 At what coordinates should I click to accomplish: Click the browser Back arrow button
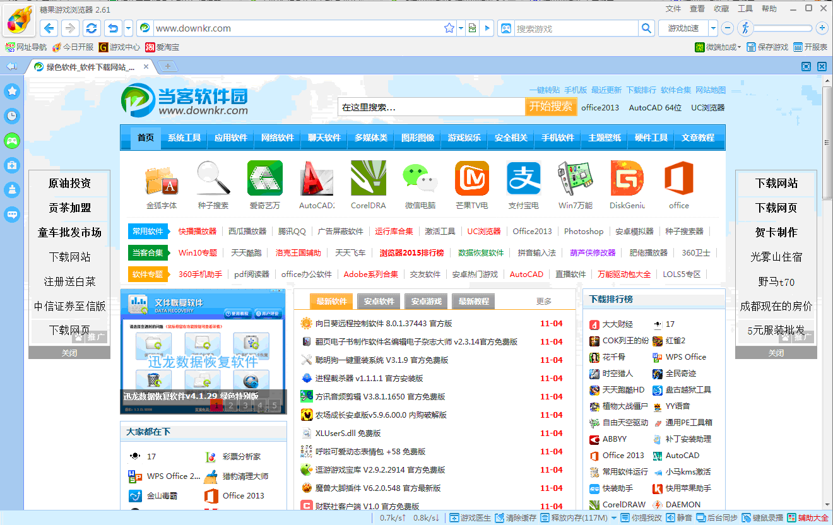pyautogui.click(x=50, y=28)
